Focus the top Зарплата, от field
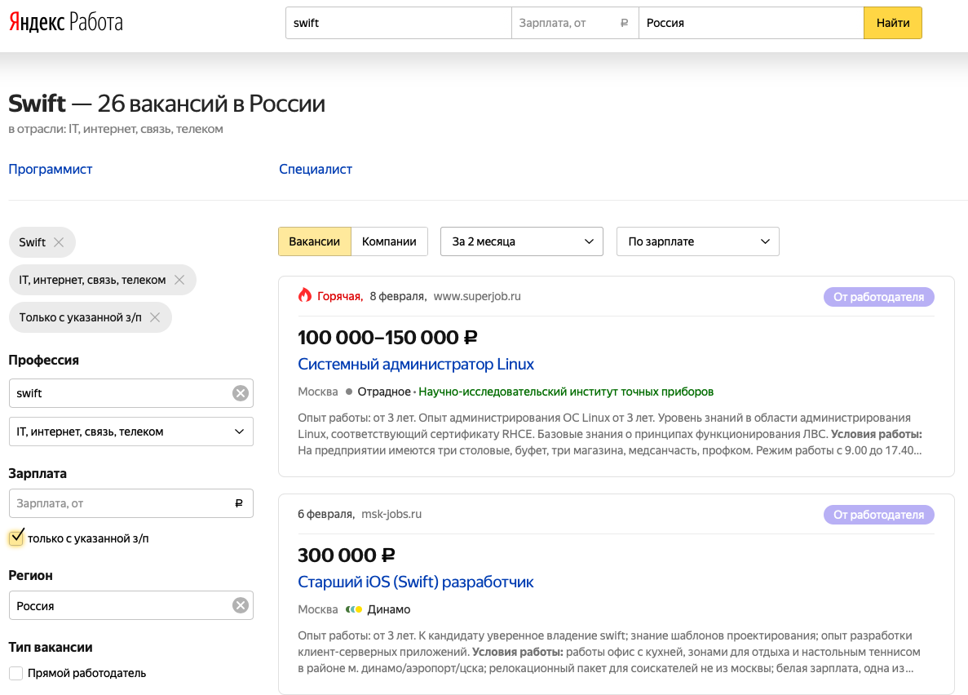Viewport: 968px width, 695px height. [x=575, y=23]
